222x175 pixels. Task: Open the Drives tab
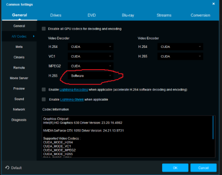55,15
